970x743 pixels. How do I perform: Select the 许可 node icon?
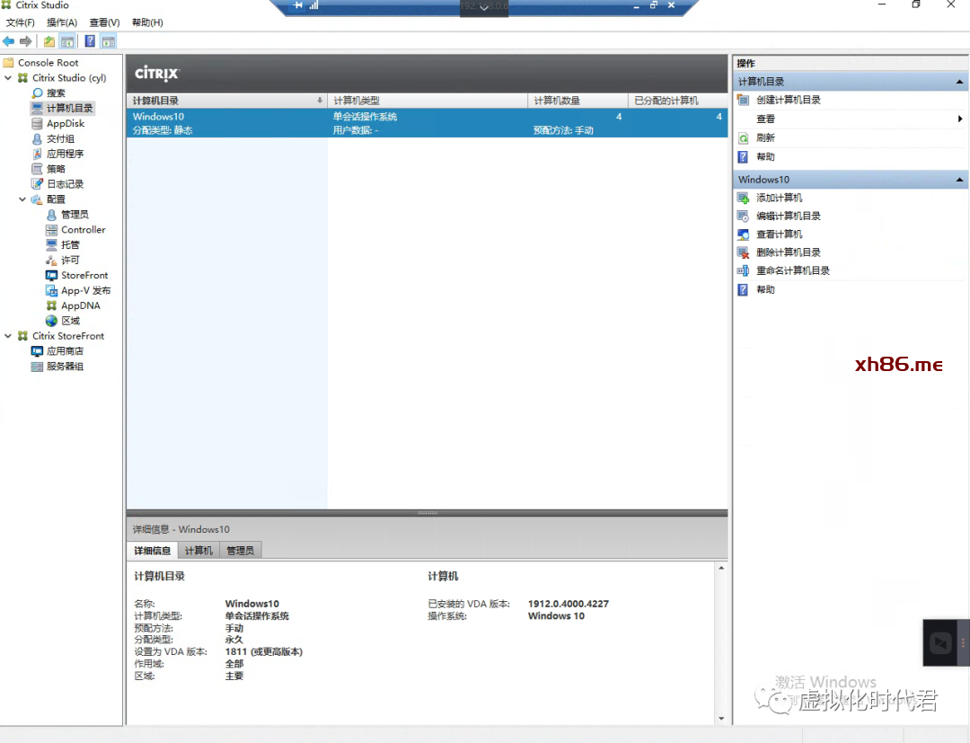pos(51,260)
